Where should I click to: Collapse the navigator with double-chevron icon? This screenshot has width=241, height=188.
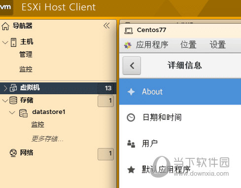pos(106,26)
